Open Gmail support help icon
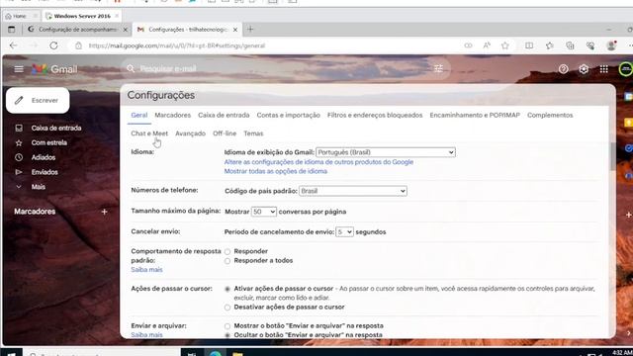Viewport: 633px width, 356px height. click(x=563, y=69)
